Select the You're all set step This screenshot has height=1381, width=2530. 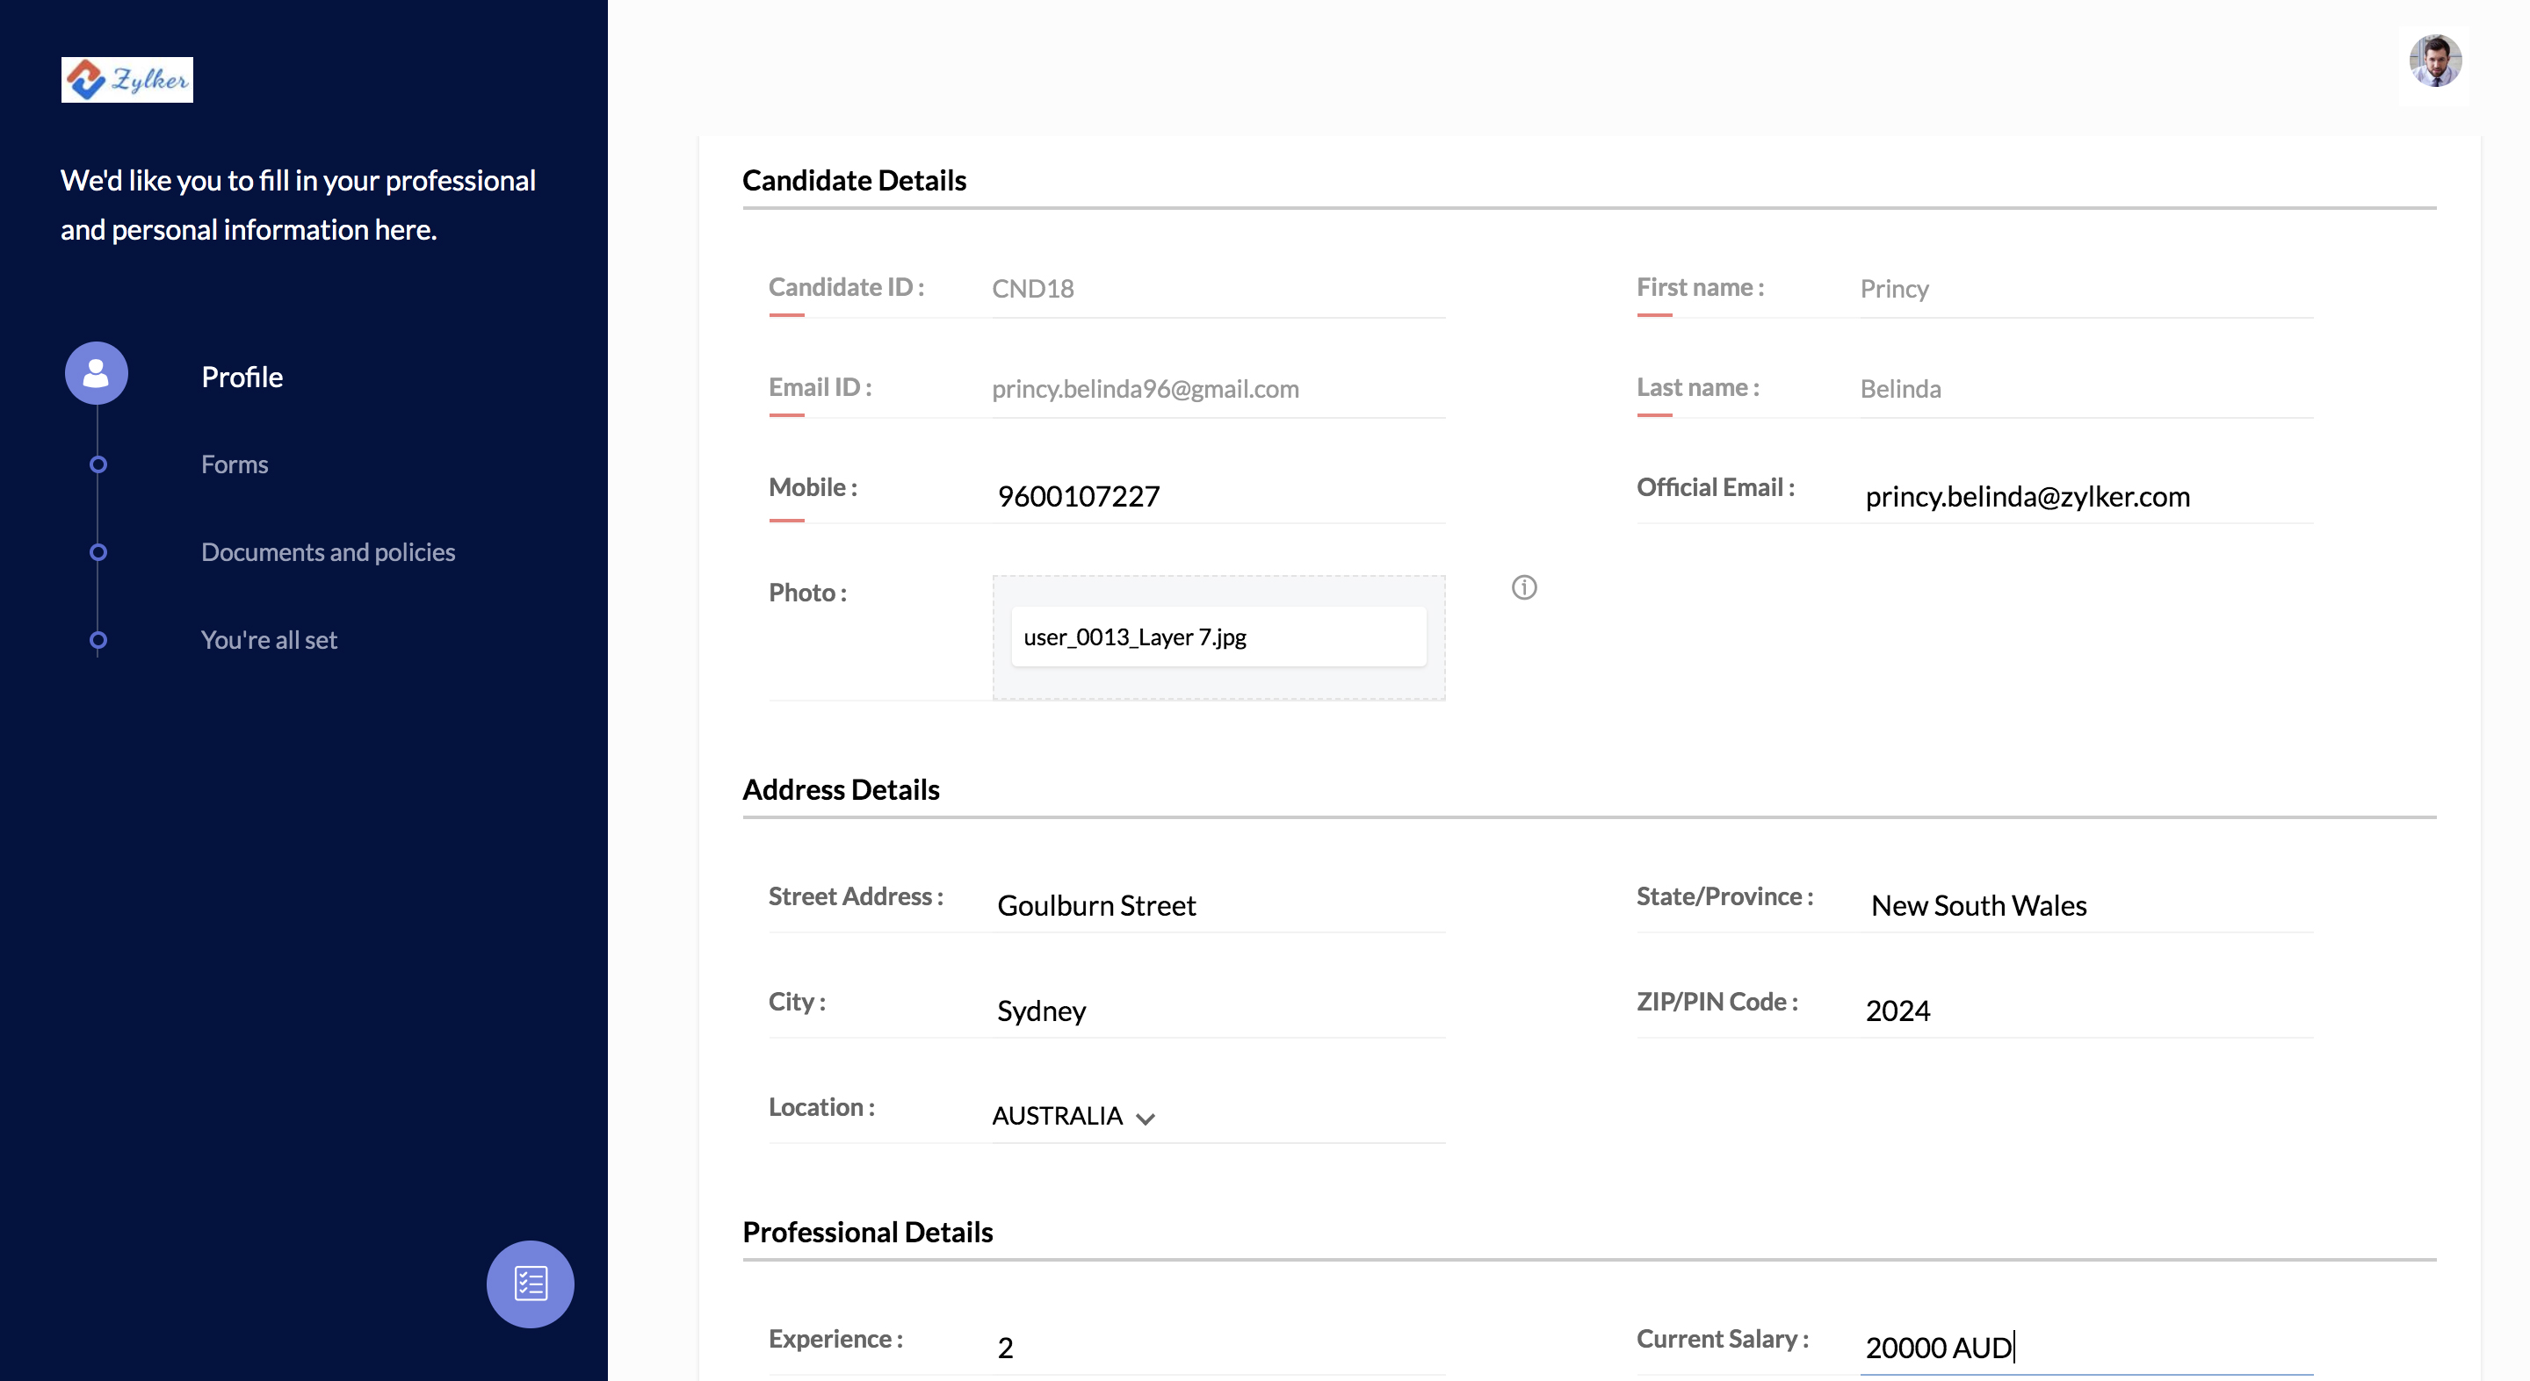point(268,640)
